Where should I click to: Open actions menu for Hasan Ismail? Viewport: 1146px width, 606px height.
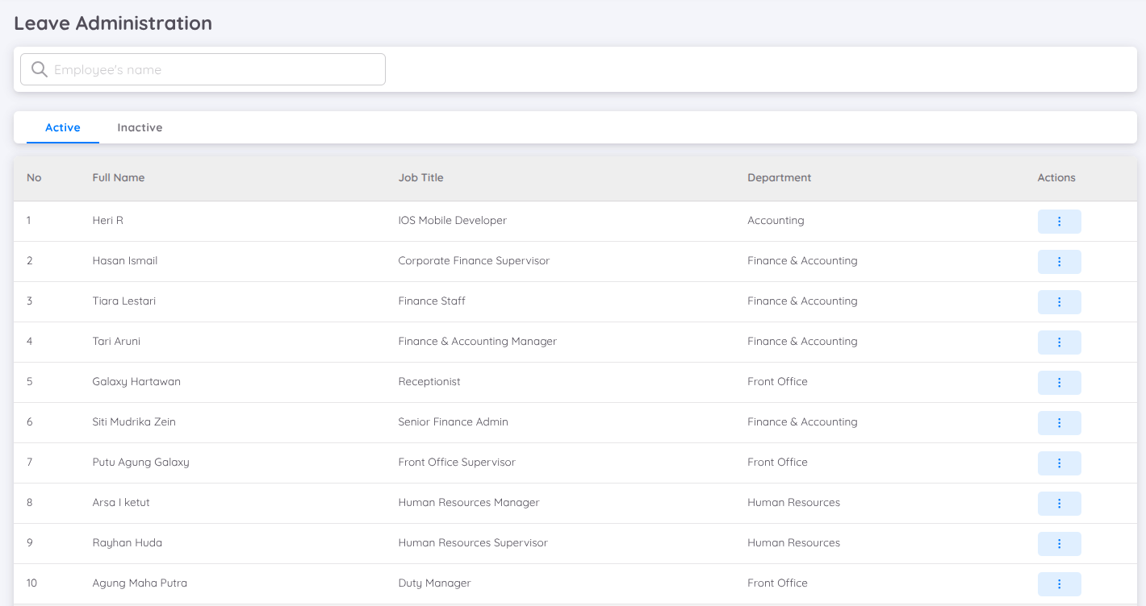coord(1059,262)
